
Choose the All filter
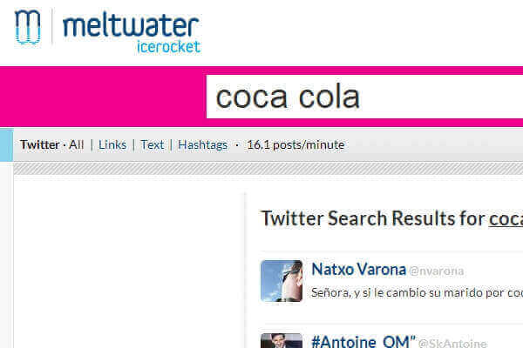[x=76, y=145]
